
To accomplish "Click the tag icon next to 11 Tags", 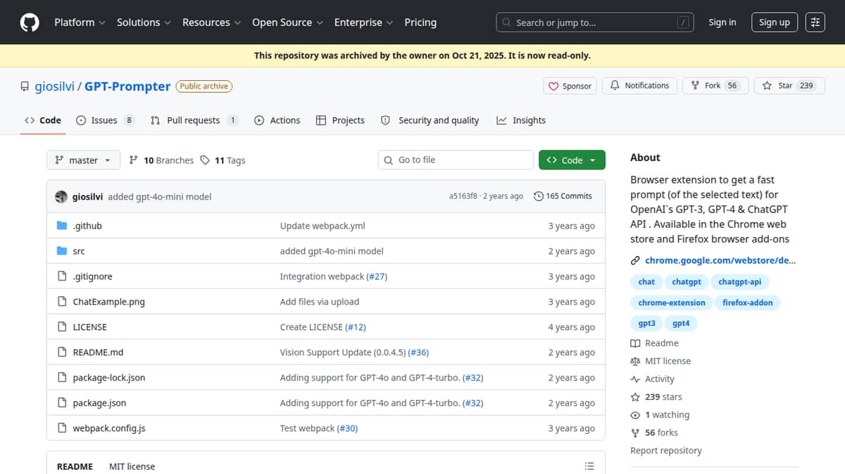I will point(205,160).
